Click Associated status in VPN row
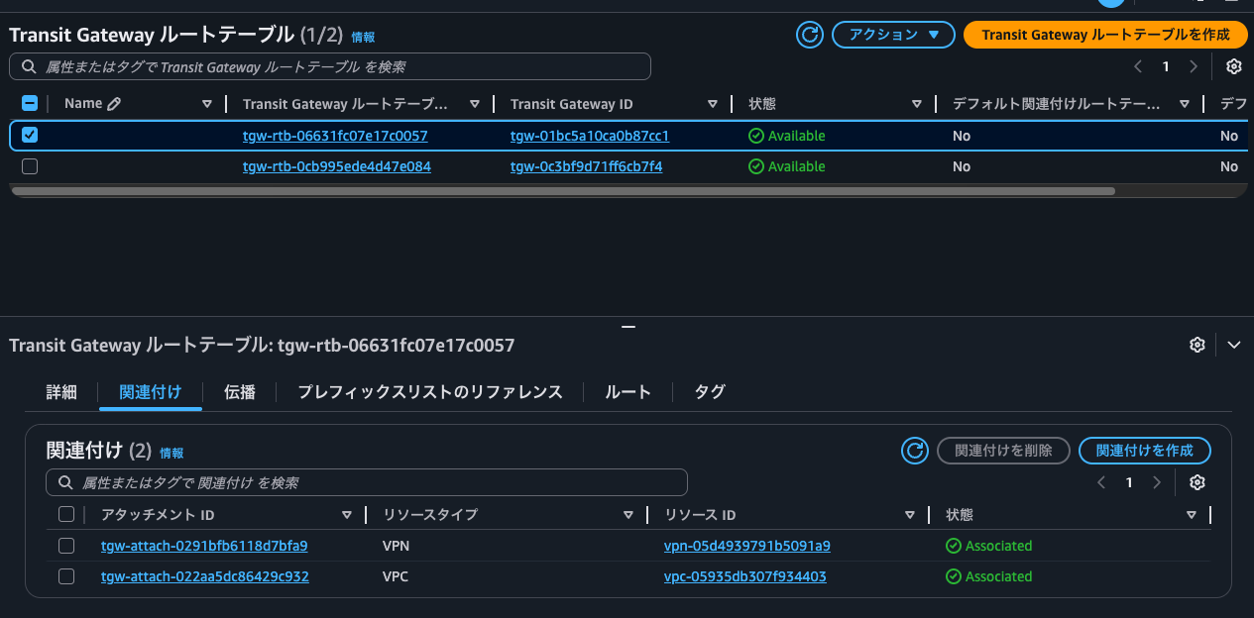The width and height of the screenshot is (1254, 618). tap(989, 546)
